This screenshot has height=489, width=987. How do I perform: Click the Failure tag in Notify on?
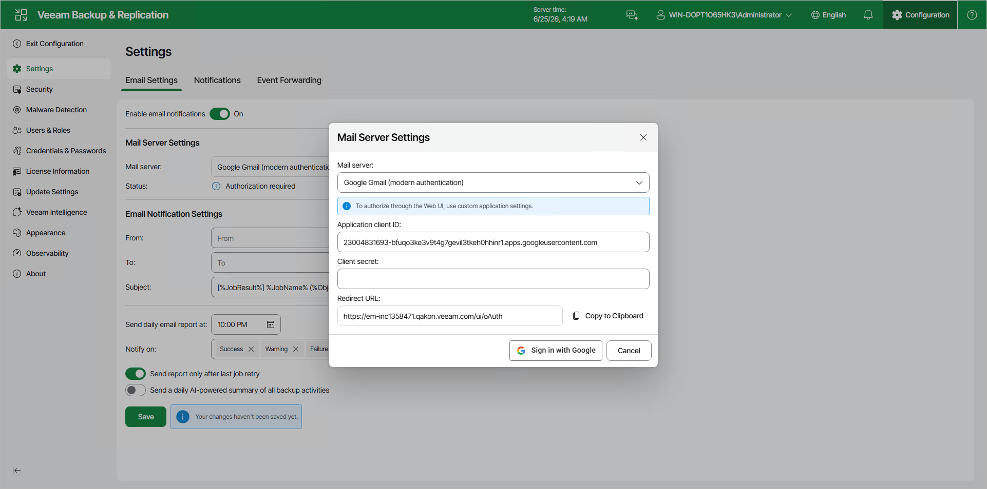coord(318,349)
